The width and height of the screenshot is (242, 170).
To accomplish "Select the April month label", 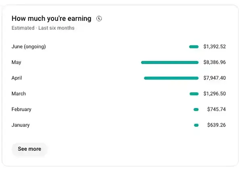I will (17, 78).
